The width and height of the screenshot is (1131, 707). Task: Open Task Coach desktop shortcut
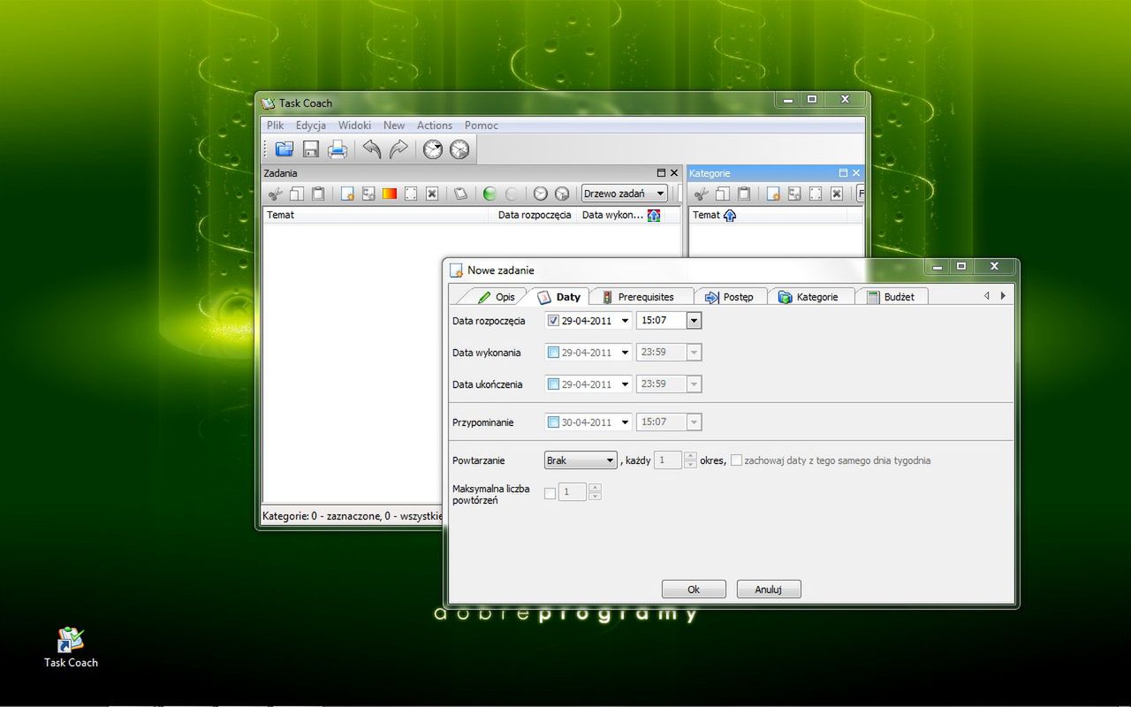pyautogui.click(x=71, y=647)
